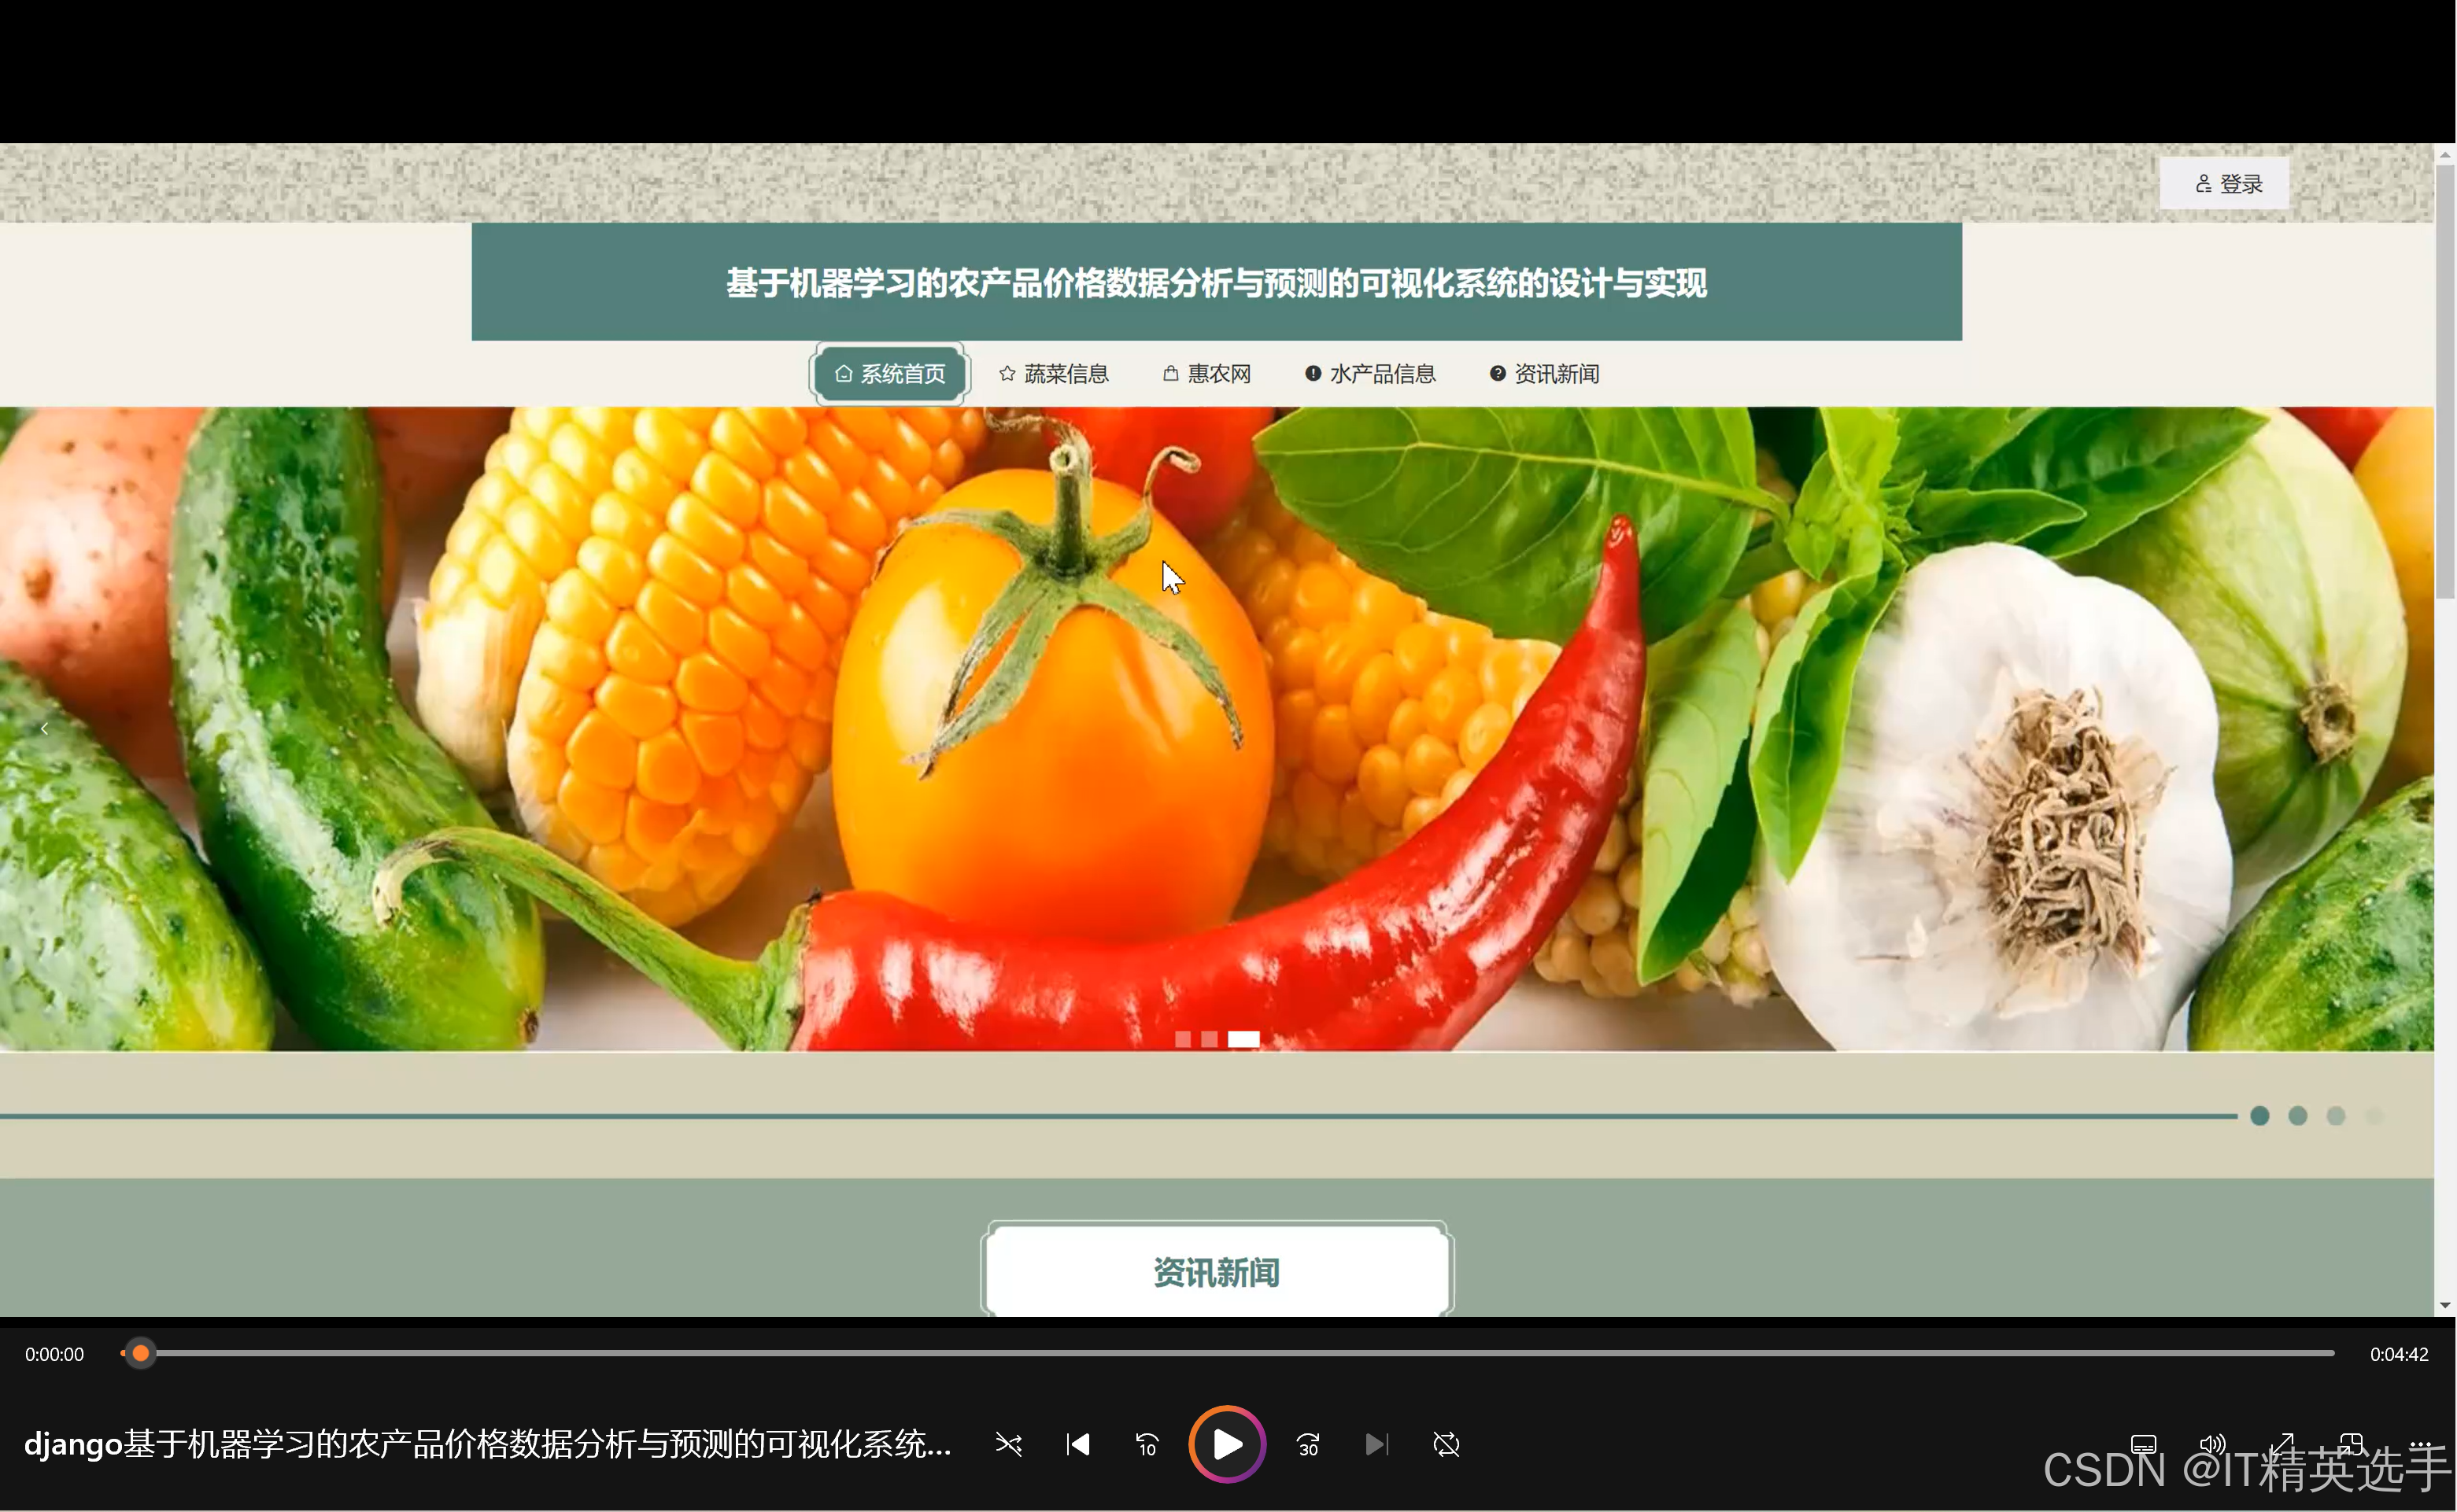Skip to the next video
This screenshot has width=2457, height=1512.
point(1376,1444)
